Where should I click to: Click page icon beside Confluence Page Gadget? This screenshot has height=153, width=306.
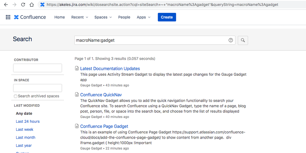(77, 126)
